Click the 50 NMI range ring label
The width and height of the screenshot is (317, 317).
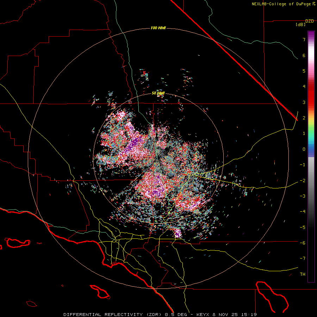158,93
